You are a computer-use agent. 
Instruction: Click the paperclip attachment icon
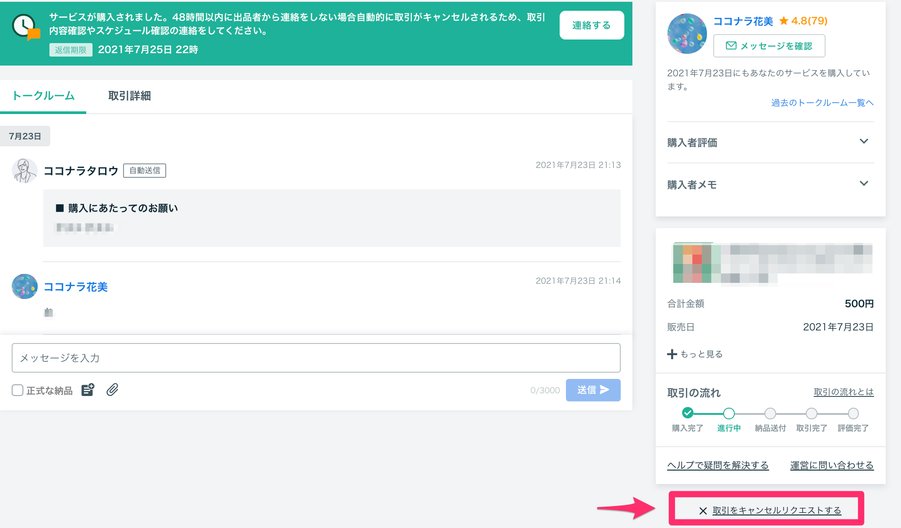click(112, 390)
